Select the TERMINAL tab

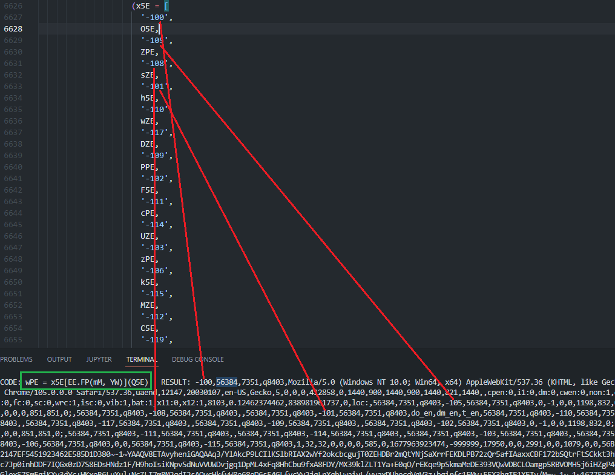click(142, 359)
